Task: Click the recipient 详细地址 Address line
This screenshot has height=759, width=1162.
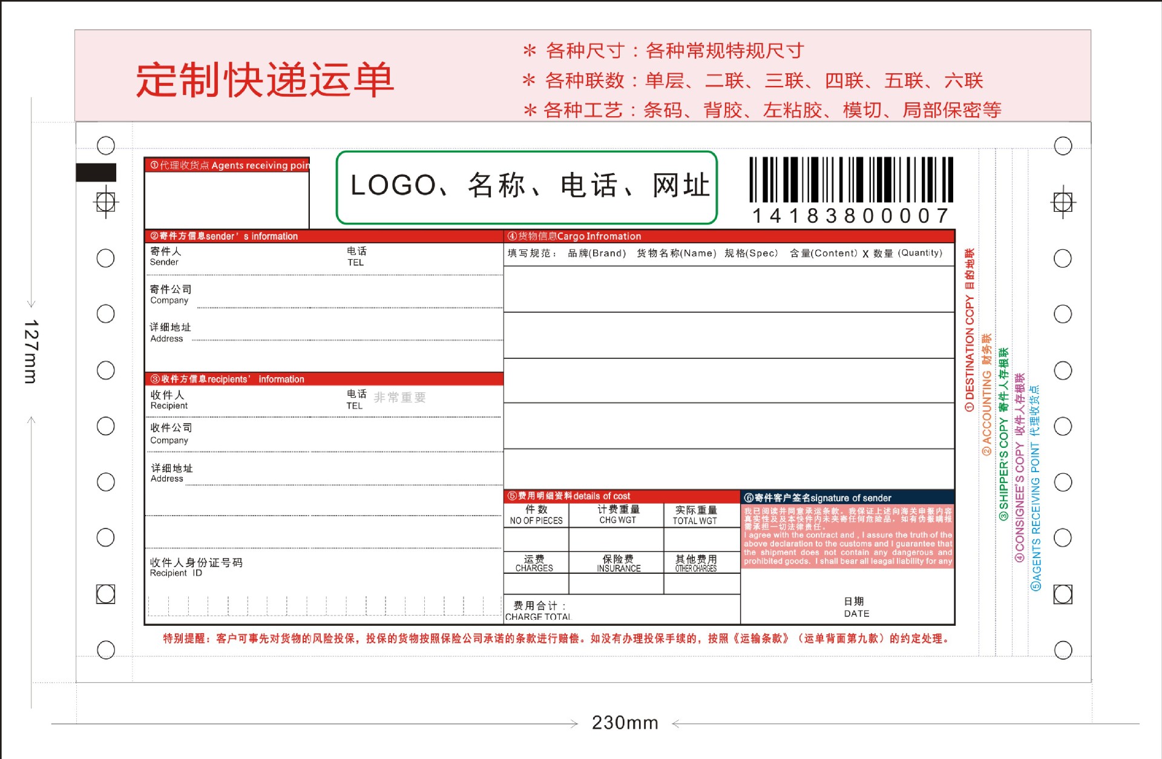Action: pyautogui.click(x=324, y=473)
